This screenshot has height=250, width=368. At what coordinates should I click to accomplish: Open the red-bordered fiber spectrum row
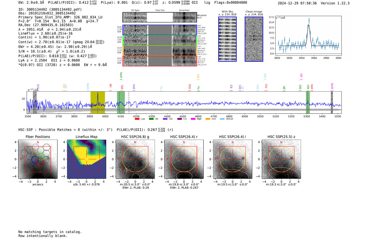[x=160, y=61]
